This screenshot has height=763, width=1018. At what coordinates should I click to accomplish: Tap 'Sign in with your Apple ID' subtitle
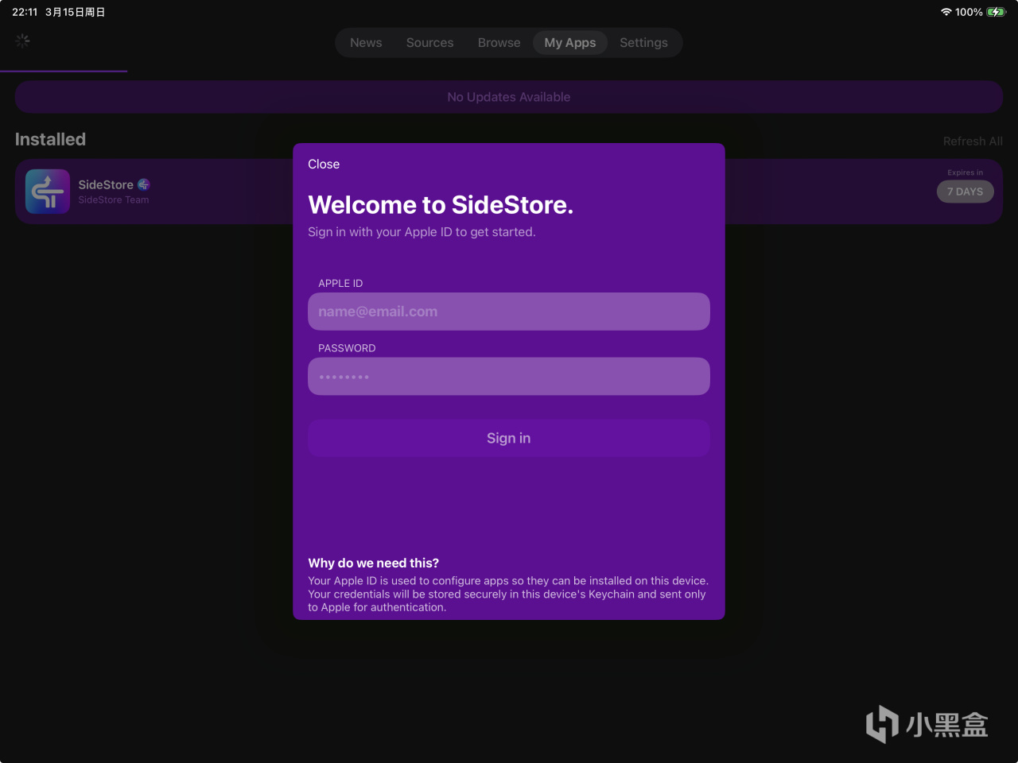422,232
